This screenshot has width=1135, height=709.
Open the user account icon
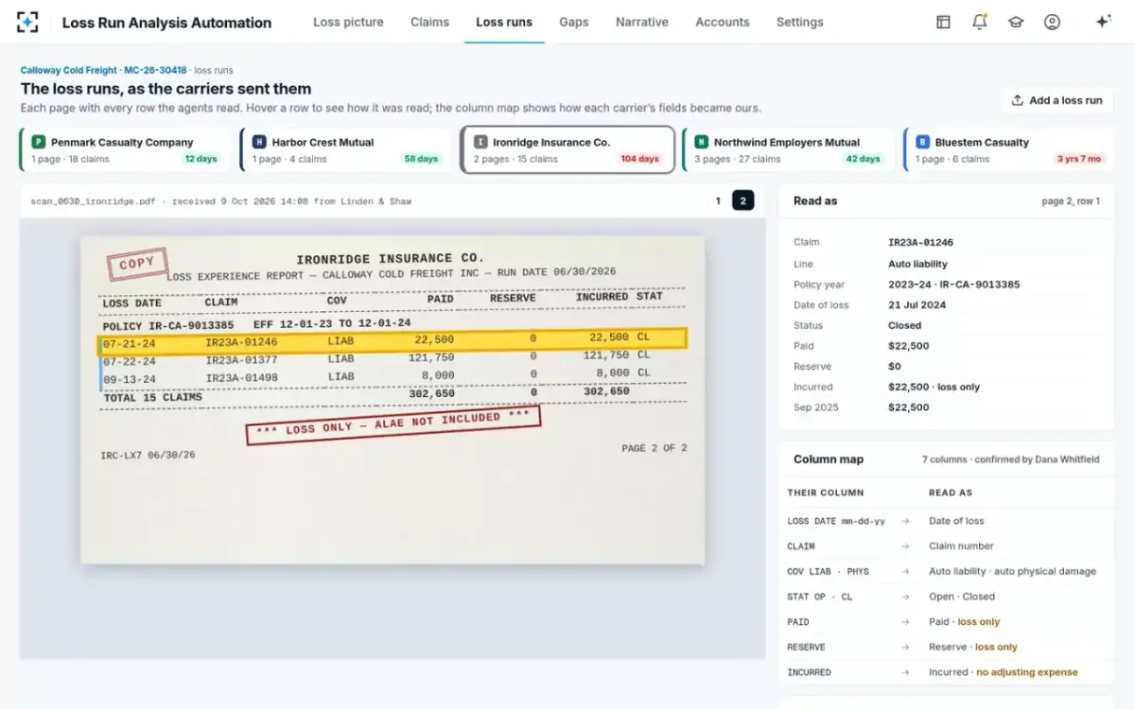1052,22
